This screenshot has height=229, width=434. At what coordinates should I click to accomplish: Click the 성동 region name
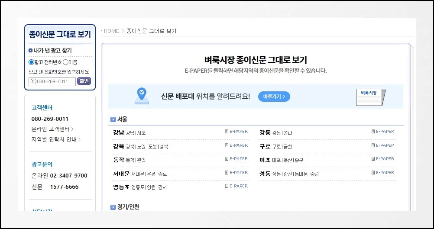[x=265, y=174]
